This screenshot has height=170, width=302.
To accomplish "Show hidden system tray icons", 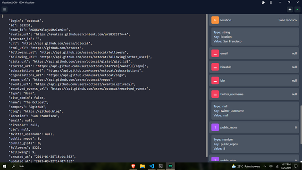I will (265, 166).
